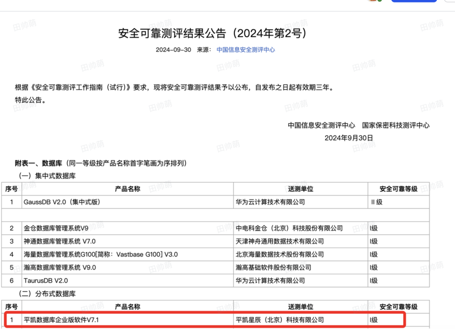Click the 来源： label
Viewport: 455px width, 329px height.
point(204,50)
